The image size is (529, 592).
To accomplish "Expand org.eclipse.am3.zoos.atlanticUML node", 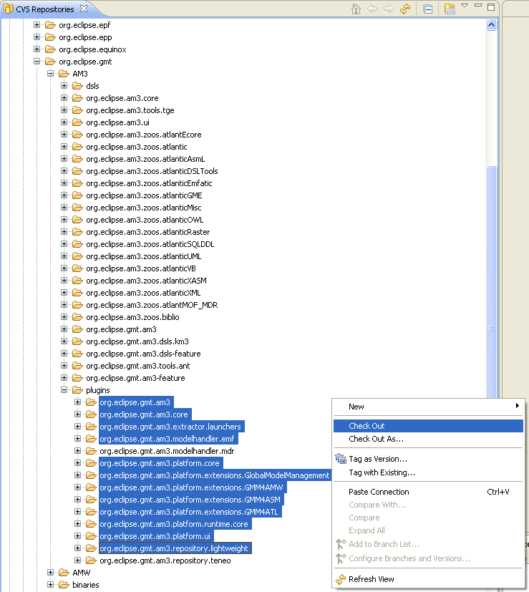I will pyautogui.click(x=64, y=256).
